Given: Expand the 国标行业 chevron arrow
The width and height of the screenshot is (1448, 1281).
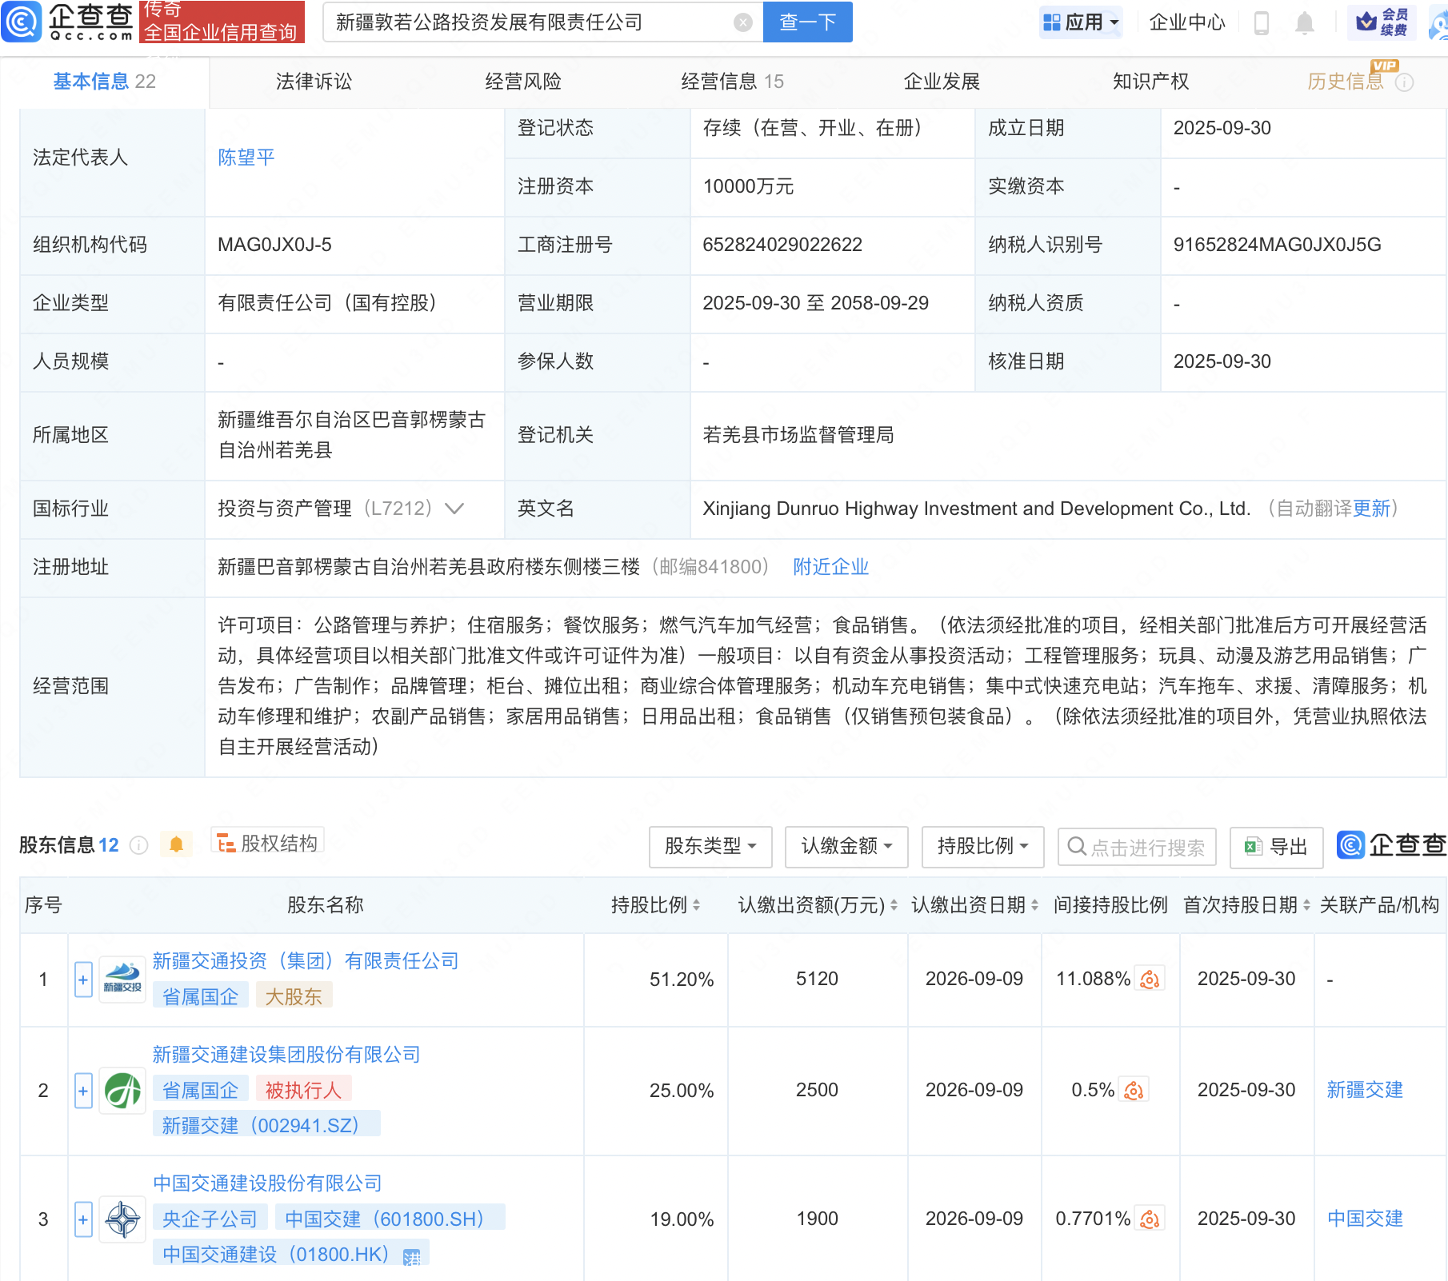Looking at the screenshot, I should click(x=454, y=509).
